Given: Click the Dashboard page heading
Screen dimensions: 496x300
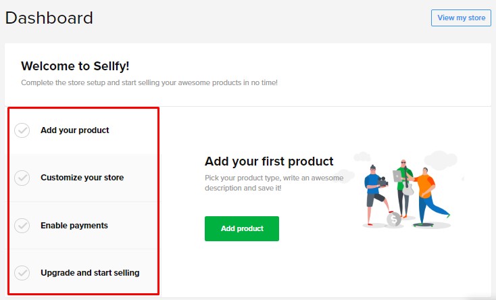Looking at the screenshot, I should click(49, 18).
